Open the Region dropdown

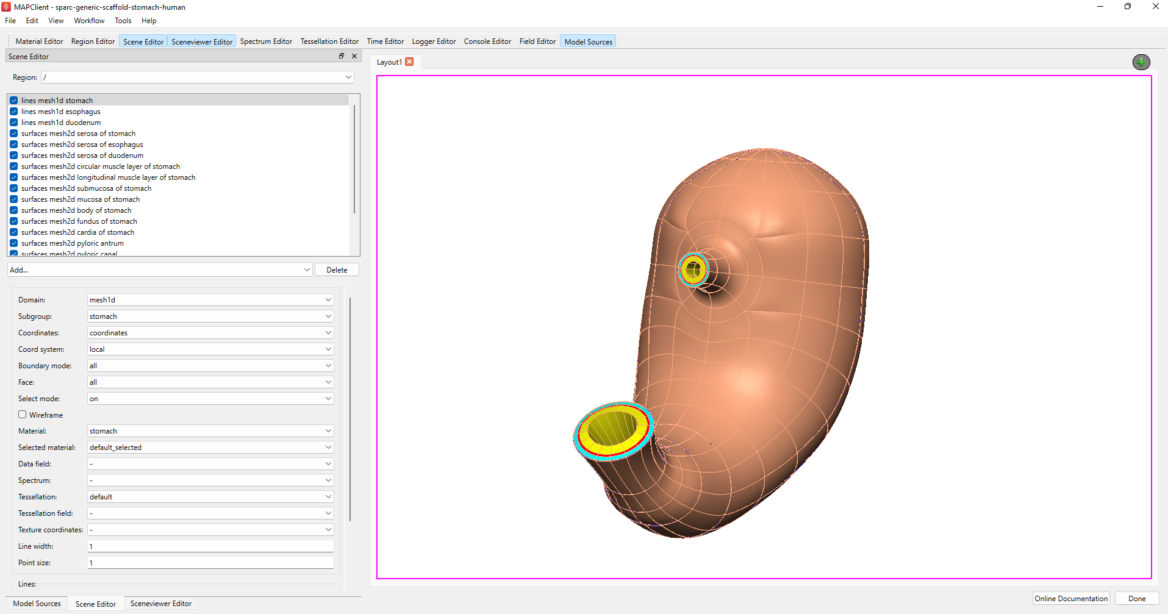[197, 77]
